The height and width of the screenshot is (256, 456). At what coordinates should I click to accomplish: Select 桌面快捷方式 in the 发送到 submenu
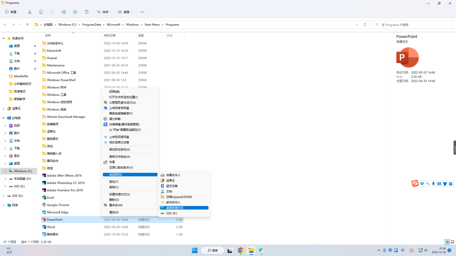(176, 207)
